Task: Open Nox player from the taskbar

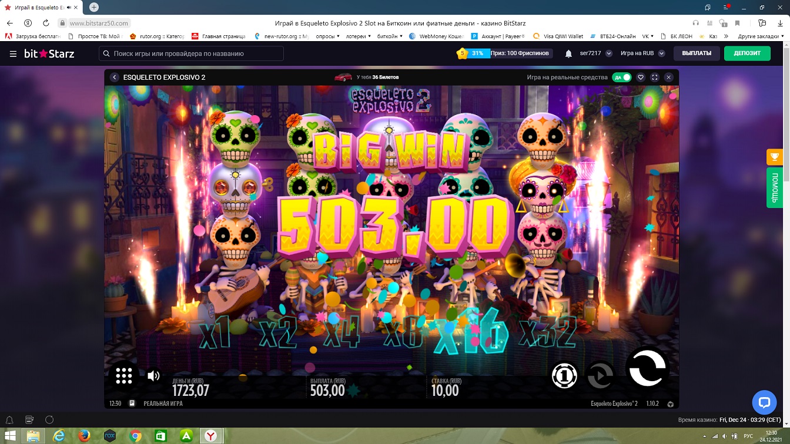Action: (109, 436)
